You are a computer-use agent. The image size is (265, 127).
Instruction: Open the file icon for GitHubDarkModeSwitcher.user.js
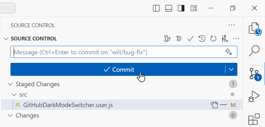tap(214, 105)
